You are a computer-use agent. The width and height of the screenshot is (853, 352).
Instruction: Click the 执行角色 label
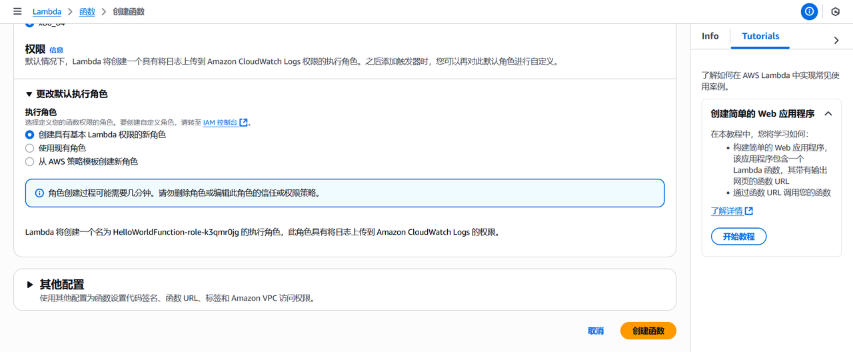[x=41, y=112]
